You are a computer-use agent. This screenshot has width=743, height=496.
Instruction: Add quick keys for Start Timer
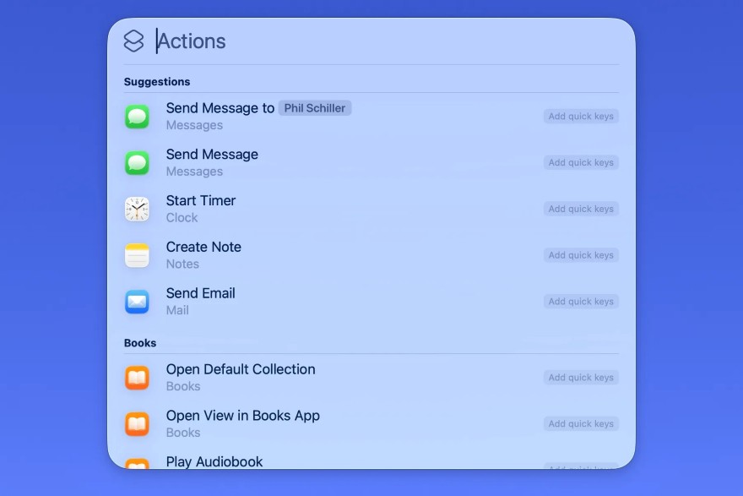pyautogui.click(x=581, y=209)
